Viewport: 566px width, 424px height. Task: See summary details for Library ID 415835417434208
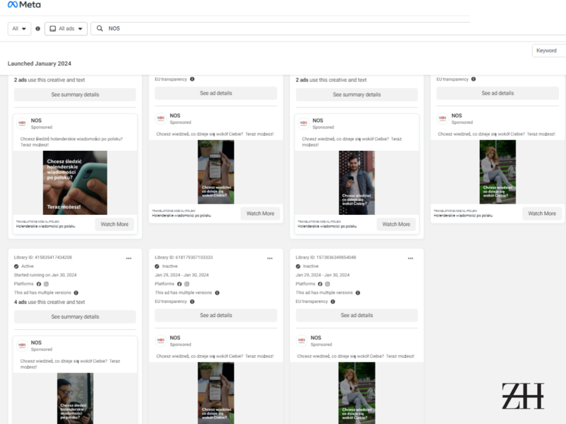(75, 316)
